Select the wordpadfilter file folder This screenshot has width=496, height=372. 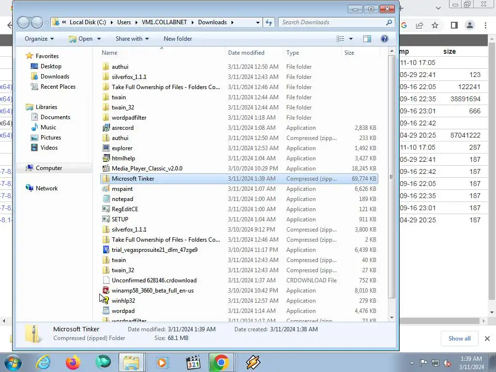point(239,118)
